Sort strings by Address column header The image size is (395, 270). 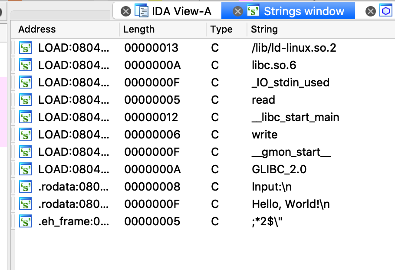(37, 29)
